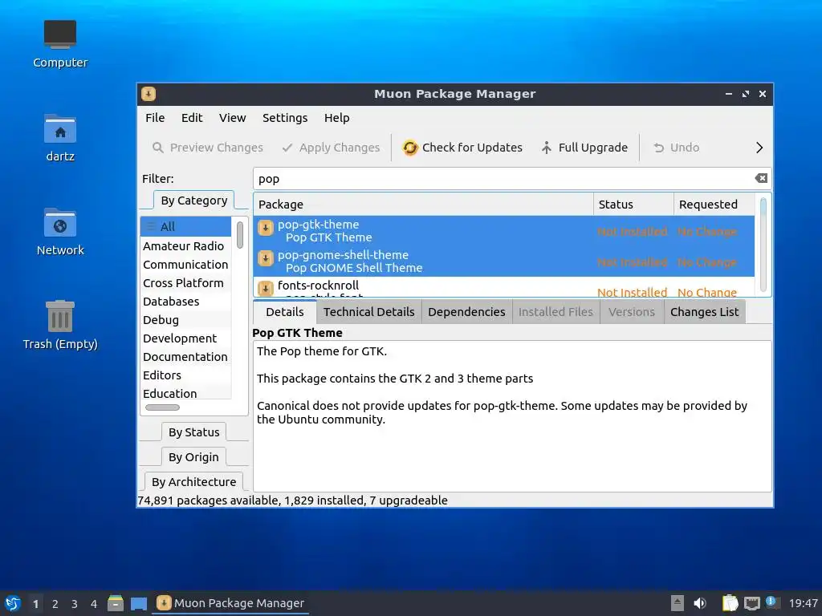
Task: Sort by the Status column header
Action: [x=633, y=205]
